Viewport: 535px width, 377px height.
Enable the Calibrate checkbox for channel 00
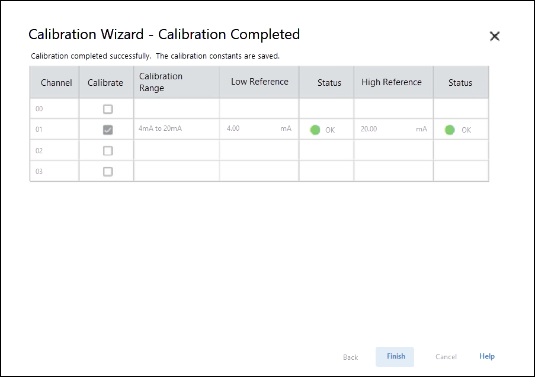click(x=108, y=109)
